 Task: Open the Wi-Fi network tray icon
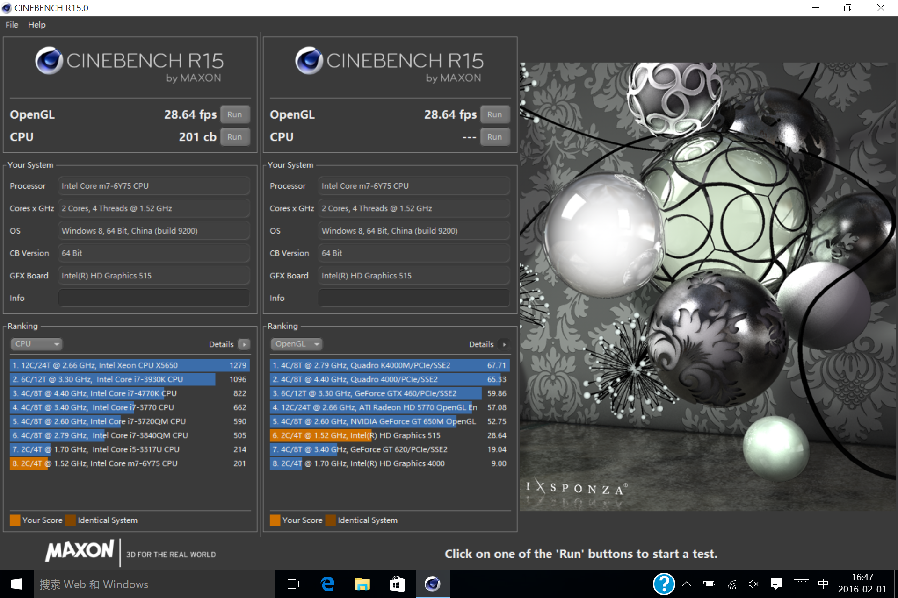pos(732,584)
